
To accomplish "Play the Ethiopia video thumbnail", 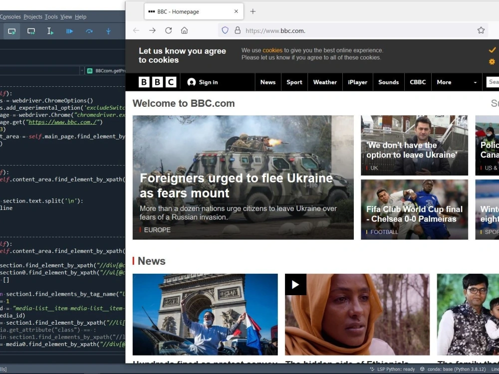I will click(x=295, y=284).
